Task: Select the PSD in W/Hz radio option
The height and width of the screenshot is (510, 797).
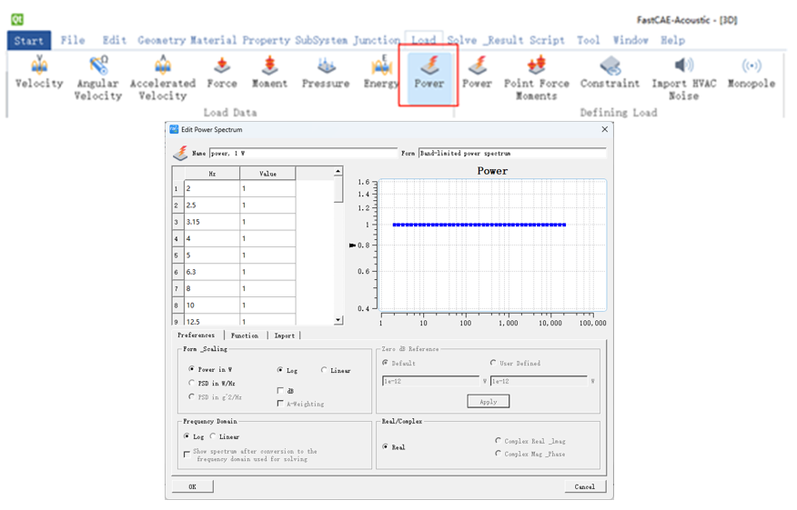Action: click(191, 384)
